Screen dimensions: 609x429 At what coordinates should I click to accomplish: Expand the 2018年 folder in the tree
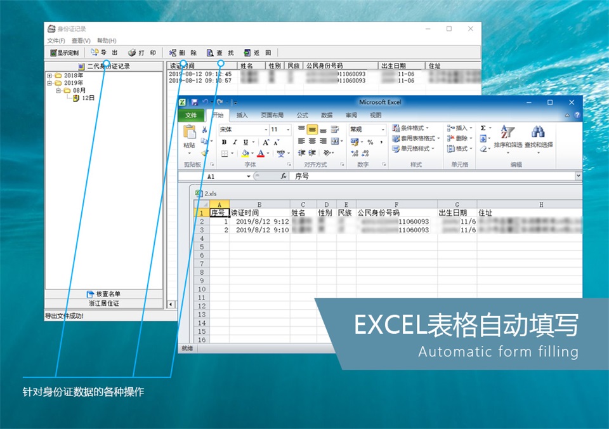coord(49,76)
